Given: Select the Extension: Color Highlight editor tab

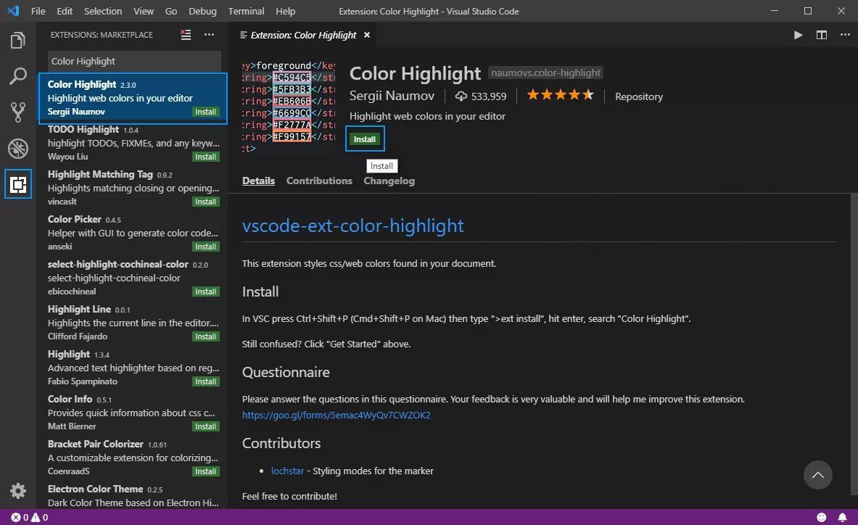Looking at the screenshot, I should (x=303, y=35).
